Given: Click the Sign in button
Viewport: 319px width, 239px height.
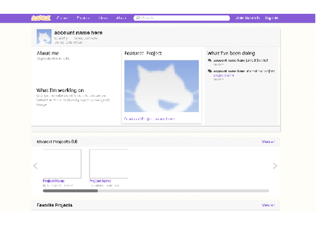Looking at the screenshot, I should [x=272, y=18].
